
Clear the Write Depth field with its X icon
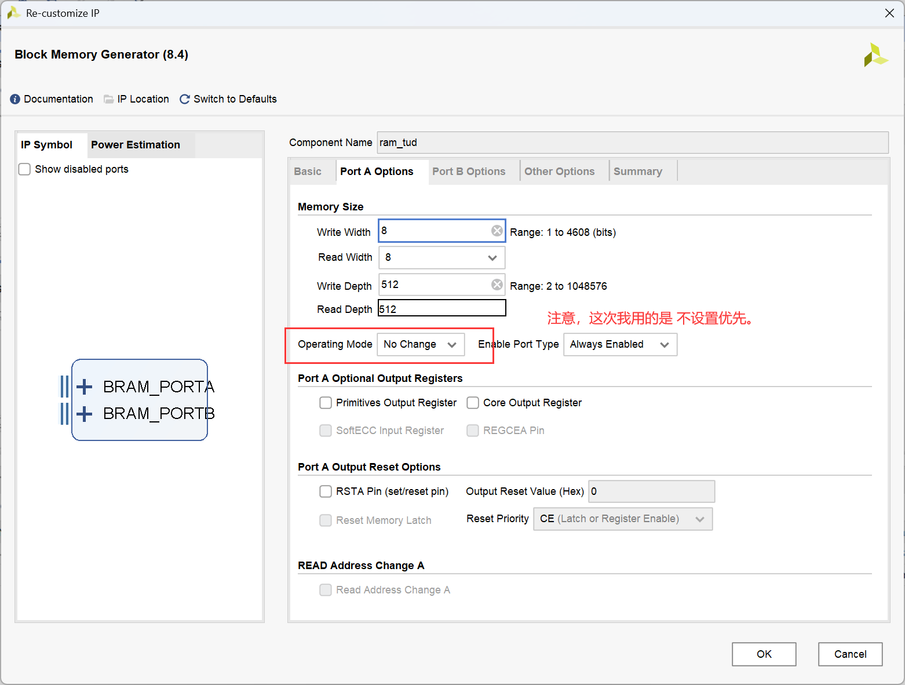[x=497, y=285]
